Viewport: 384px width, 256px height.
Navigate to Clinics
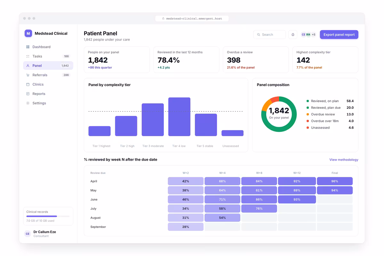(x=48, y=84)
